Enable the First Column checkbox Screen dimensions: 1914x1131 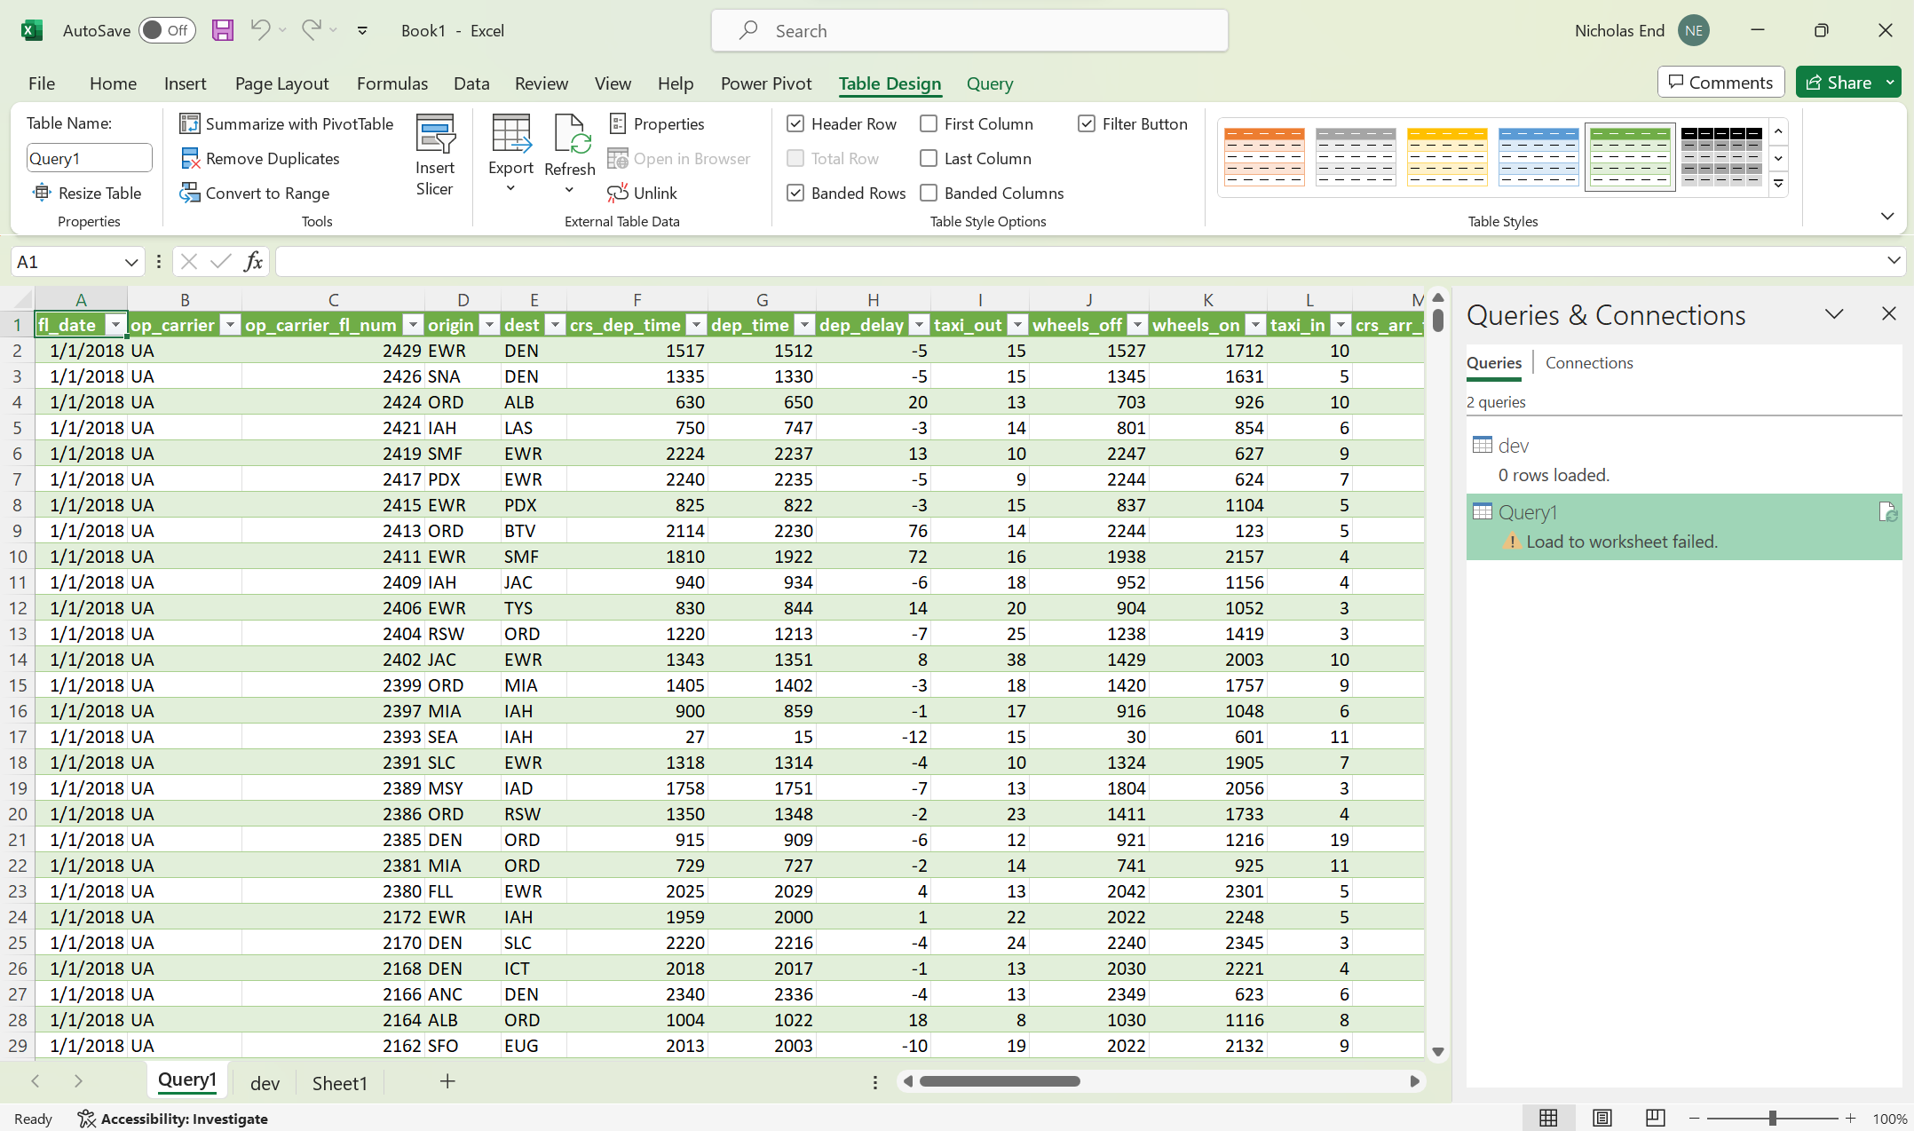(929, 123)
